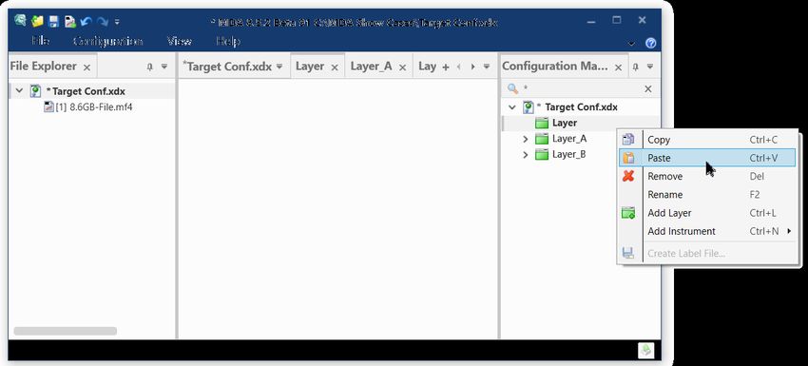
Task: Click the green icon of Layer_A
Action: (541, 139)
